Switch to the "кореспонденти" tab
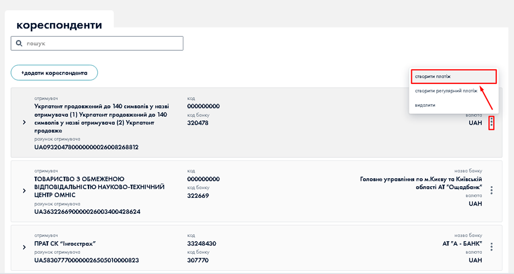This screenshot has width=514, height=274. pos(59,25)
